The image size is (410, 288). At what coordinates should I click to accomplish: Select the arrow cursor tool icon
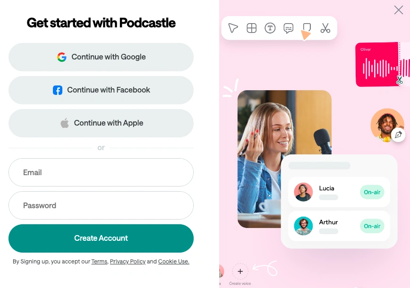pos(233,28)
